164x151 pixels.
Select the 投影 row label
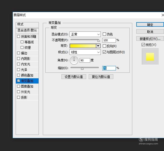[x=24, y=97]
